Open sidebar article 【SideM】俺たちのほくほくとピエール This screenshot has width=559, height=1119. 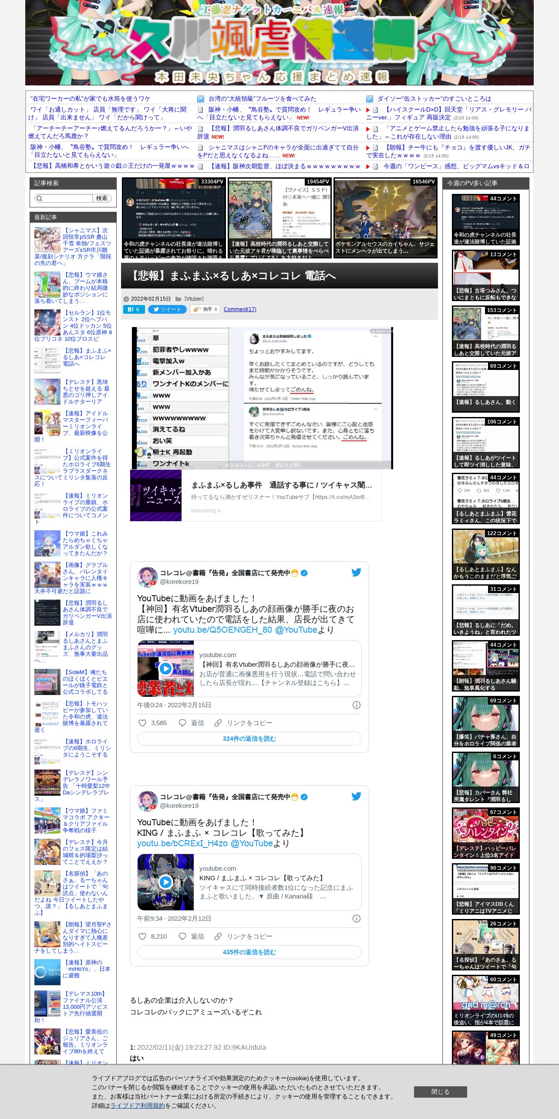click(x=73, y=682)
